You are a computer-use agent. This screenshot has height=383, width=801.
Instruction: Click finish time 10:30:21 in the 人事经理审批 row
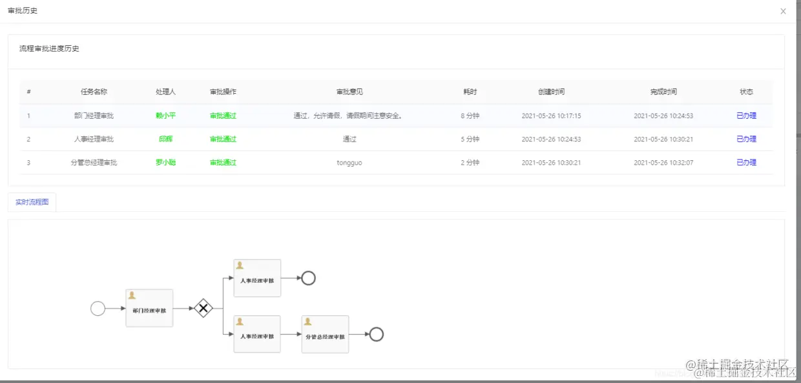point(663,139)
